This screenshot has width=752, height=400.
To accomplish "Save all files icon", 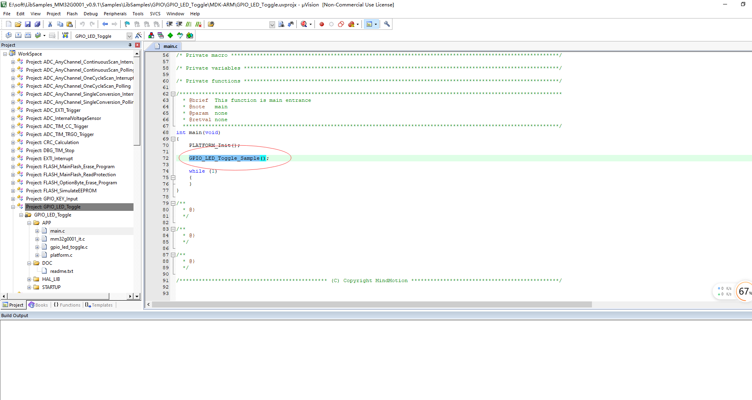I will click(x=37, y=24).
